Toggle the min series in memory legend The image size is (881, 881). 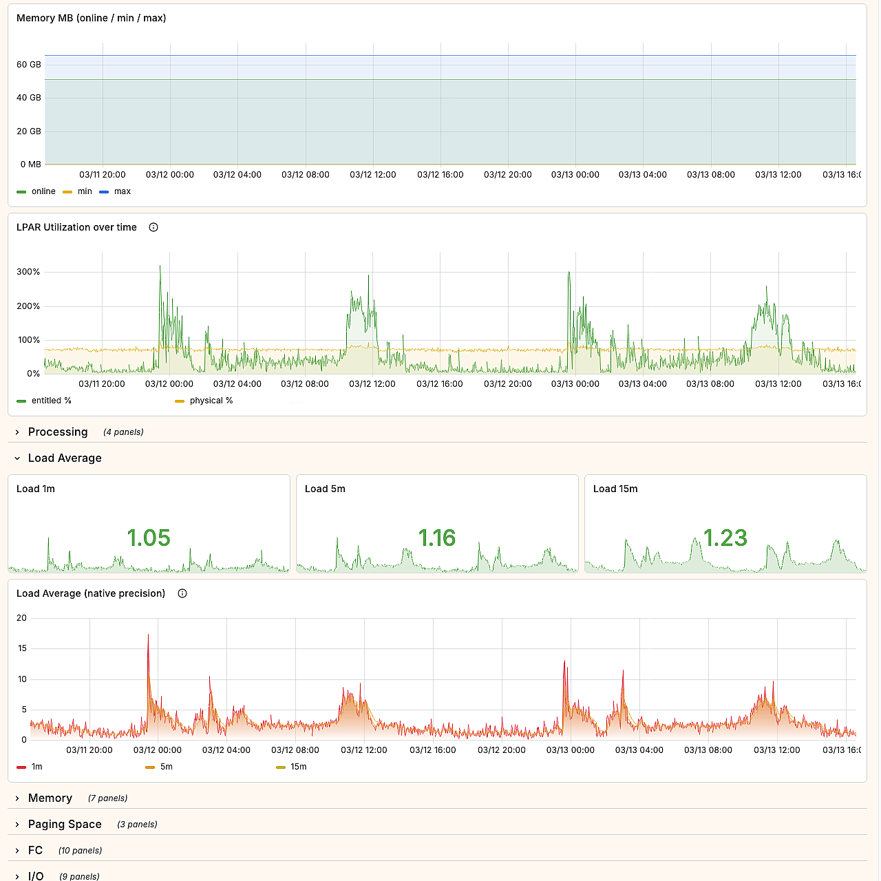85,191
